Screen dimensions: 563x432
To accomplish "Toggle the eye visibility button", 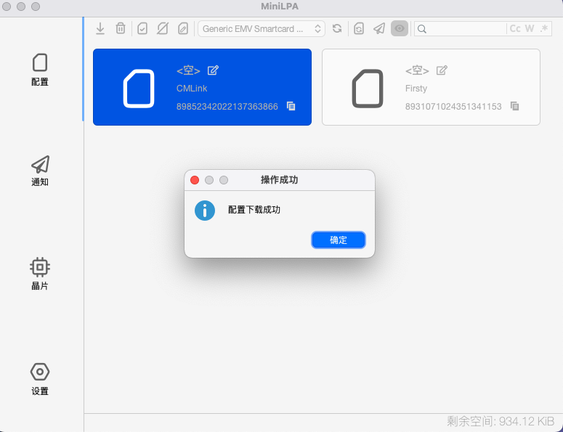I will (x=400, y=28).
